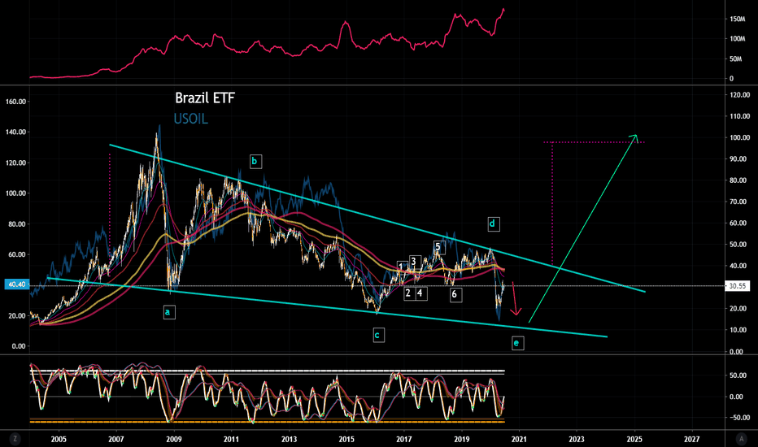This screenshot has height=447, width=758.
Task: Click the 160.00 price scale value
Action: click(x=16, y=102)
